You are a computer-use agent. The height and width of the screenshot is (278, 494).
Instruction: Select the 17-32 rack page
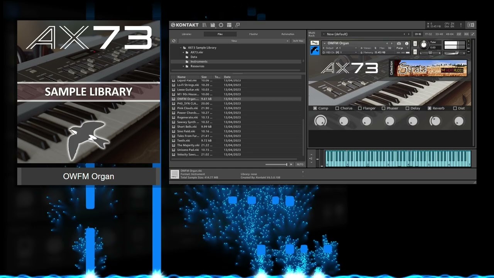point(428,34)
